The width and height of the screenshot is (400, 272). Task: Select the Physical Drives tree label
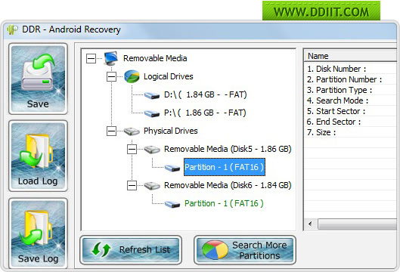click(x=171, y=131)
